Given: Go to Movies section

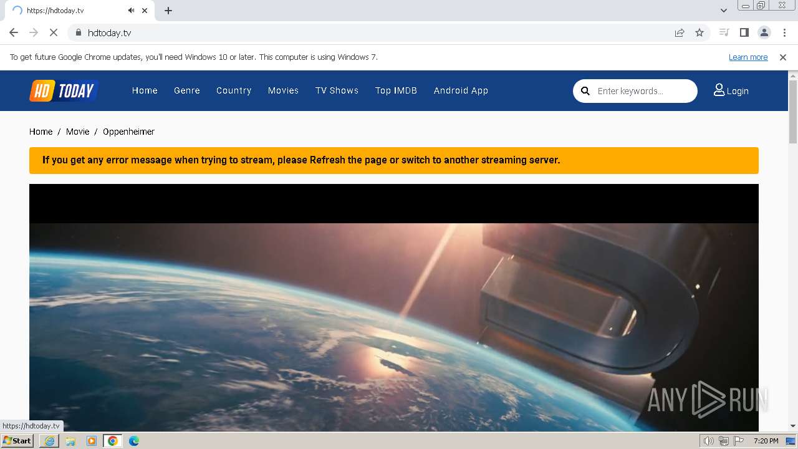Looking at the screenshot, I should click(x=283, y=90).
